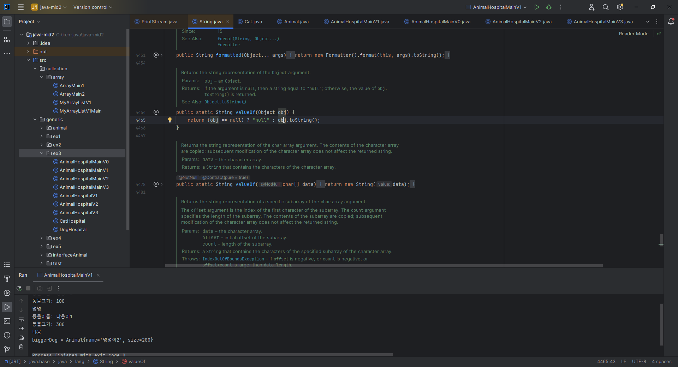Viewport: 678px width, 367px height.
Task: Show the hidden editor tabs list chevron
Action: coord(648,22)
